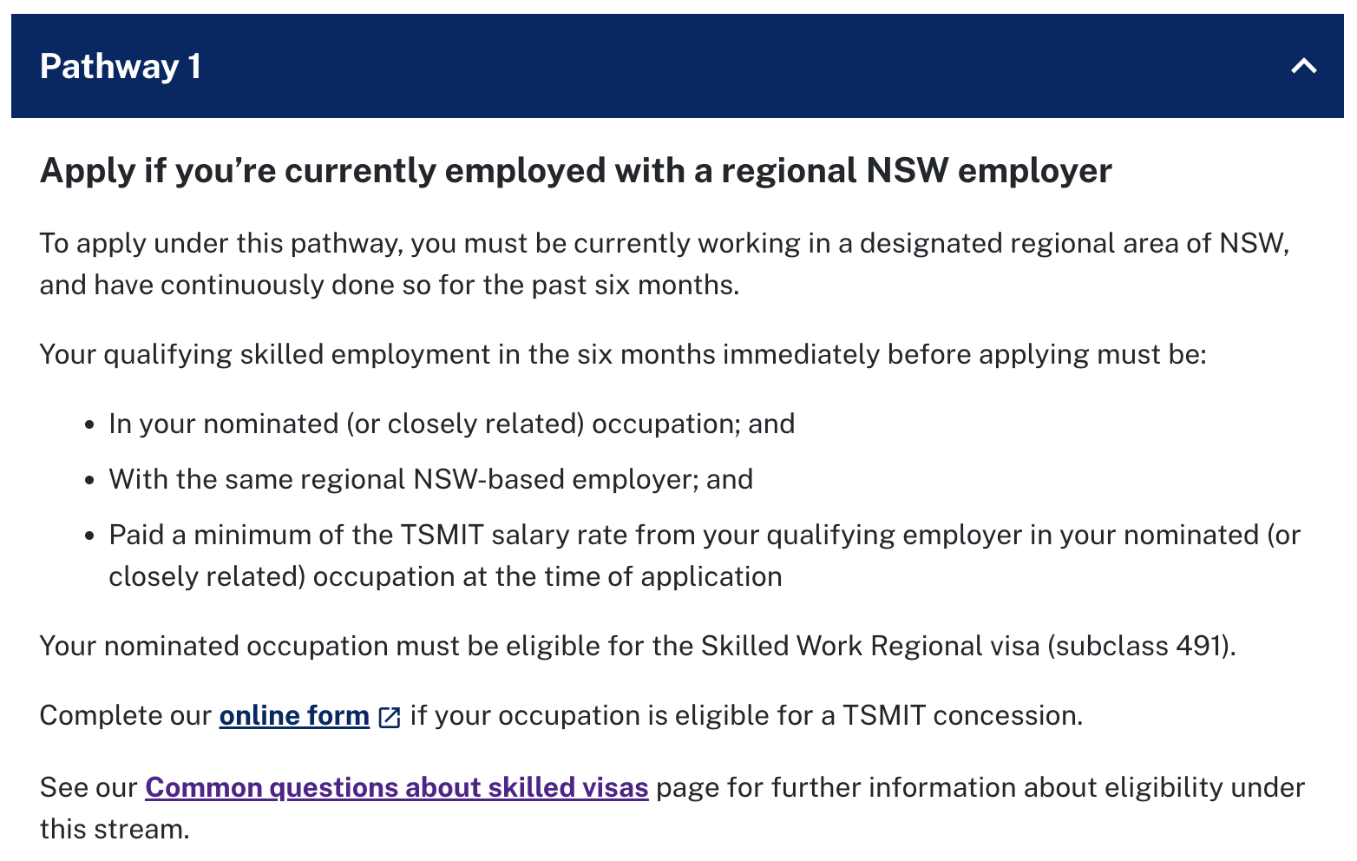Collapse Pathway 1 using the chevron arrow
This screenshot has width=1357, height=861.
point(1303,66)
